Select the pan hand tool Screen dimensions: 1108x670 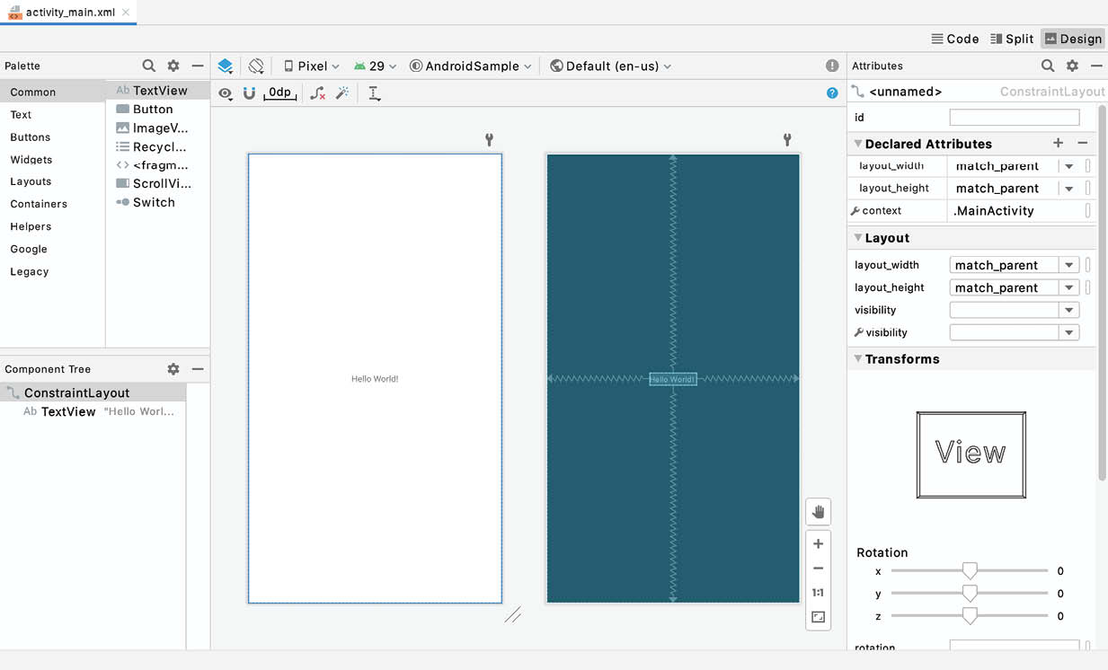818,512
